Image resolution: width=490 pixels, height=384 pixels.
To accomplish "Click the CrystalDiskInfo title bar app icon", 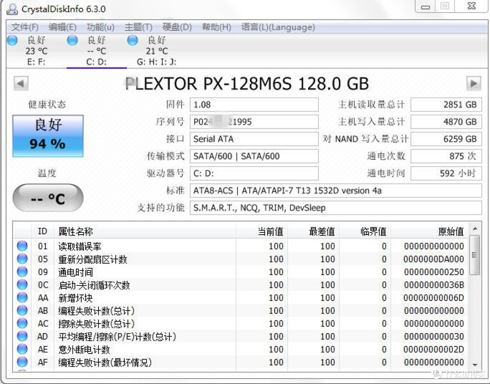I will coord(12,9).
